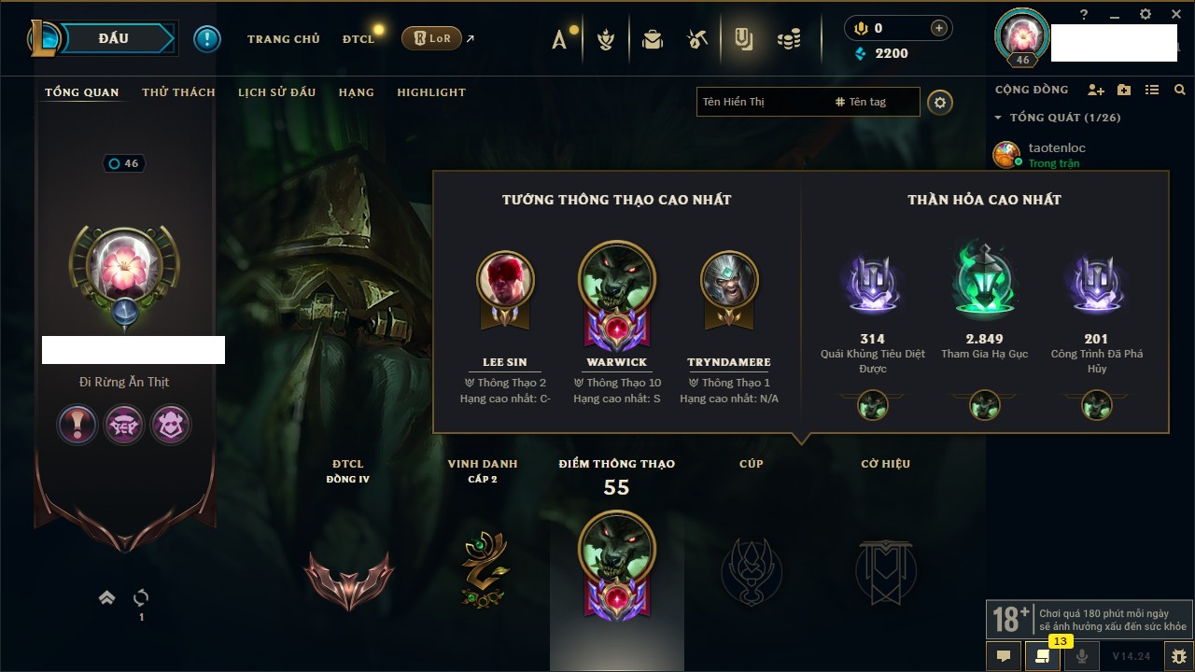Click the Tên Hiển Thị search field
Viewport: 1195px width, 672px height.
tap(764, 102)
